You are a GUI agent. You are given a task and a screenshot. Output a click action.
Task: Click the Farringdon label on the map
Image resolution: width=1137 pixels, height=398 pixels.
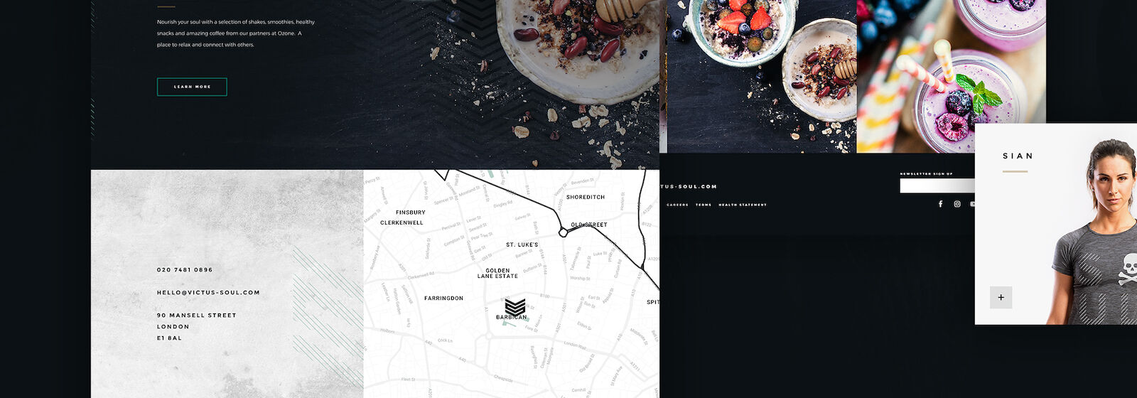click(x=443, y=298)
